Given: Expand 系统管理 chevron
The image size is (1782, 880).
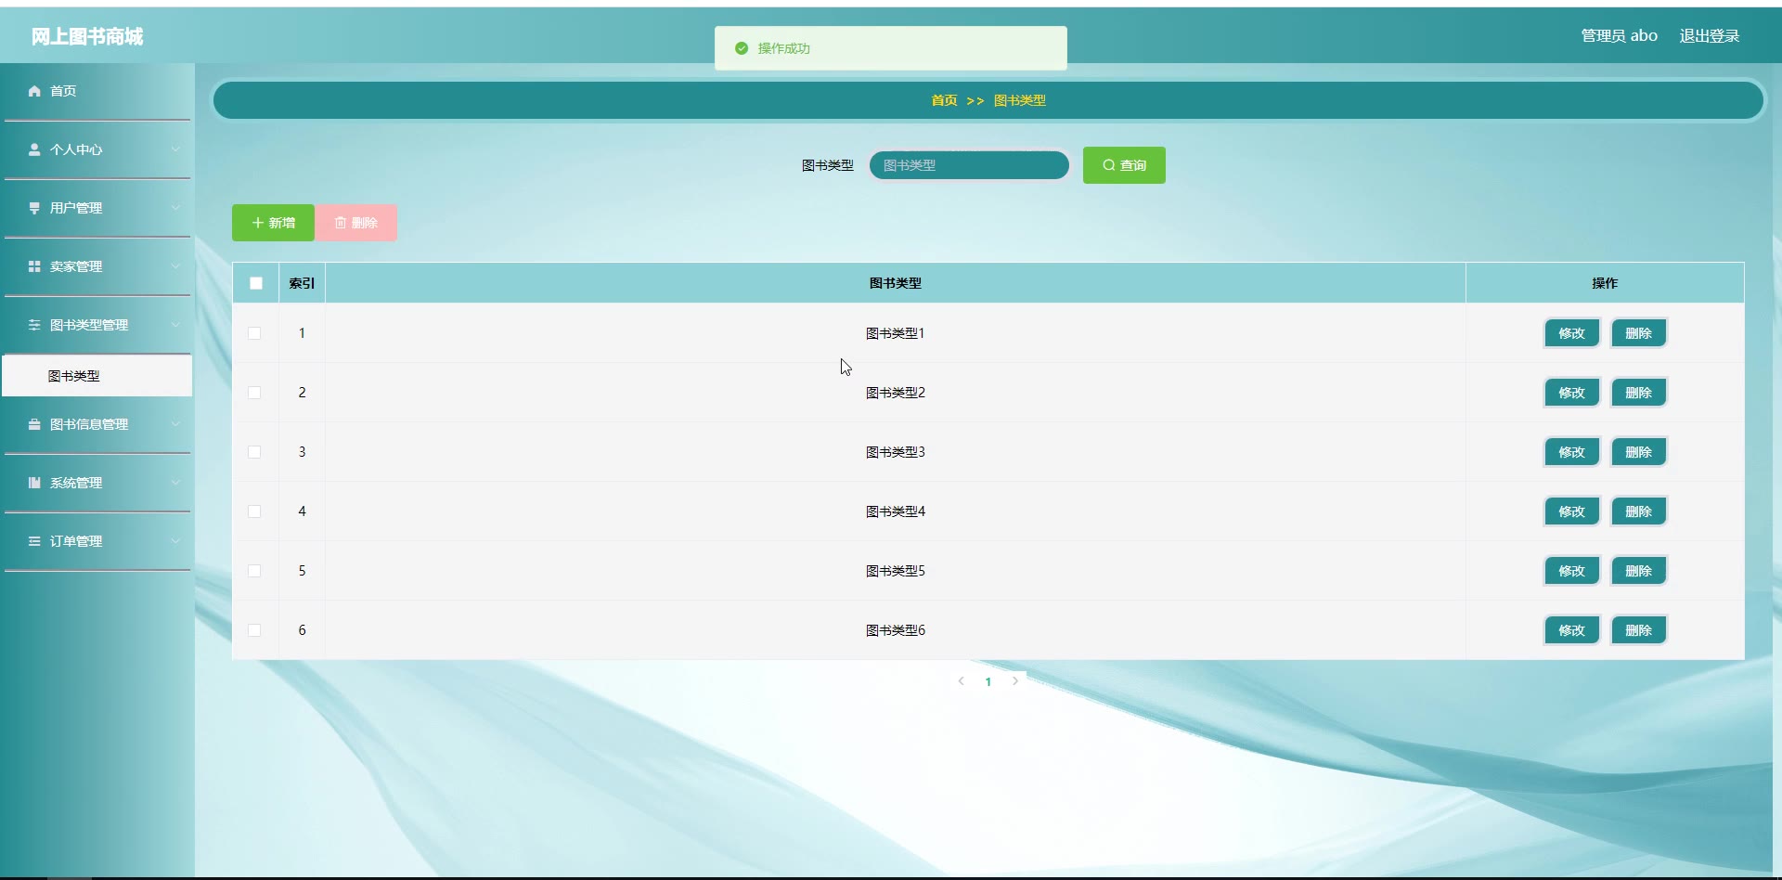Looking at the screenshot, I should pyautogui.click(x=175, y=483).
